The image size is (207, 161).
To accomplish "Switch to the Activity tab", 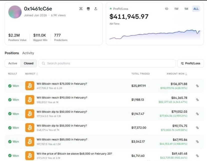I will point(28,53).
